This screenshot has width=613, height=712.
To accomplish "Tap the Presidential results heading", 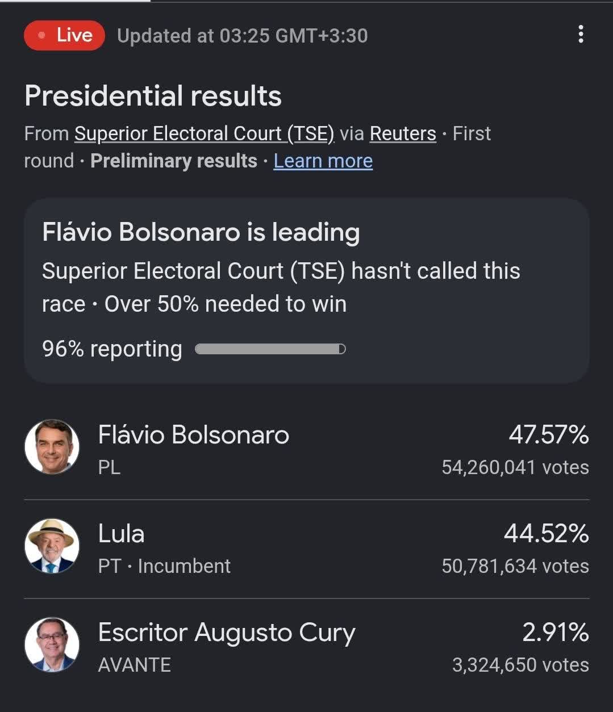I will [x=153, y=95].
